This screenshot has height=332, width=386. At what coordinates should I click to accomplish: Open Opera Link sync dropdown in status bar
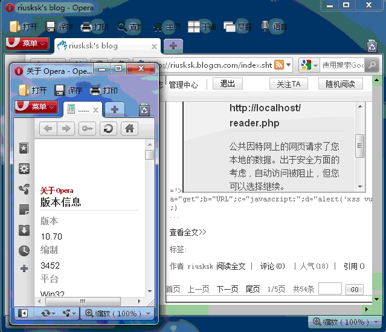tap(48, 313)
